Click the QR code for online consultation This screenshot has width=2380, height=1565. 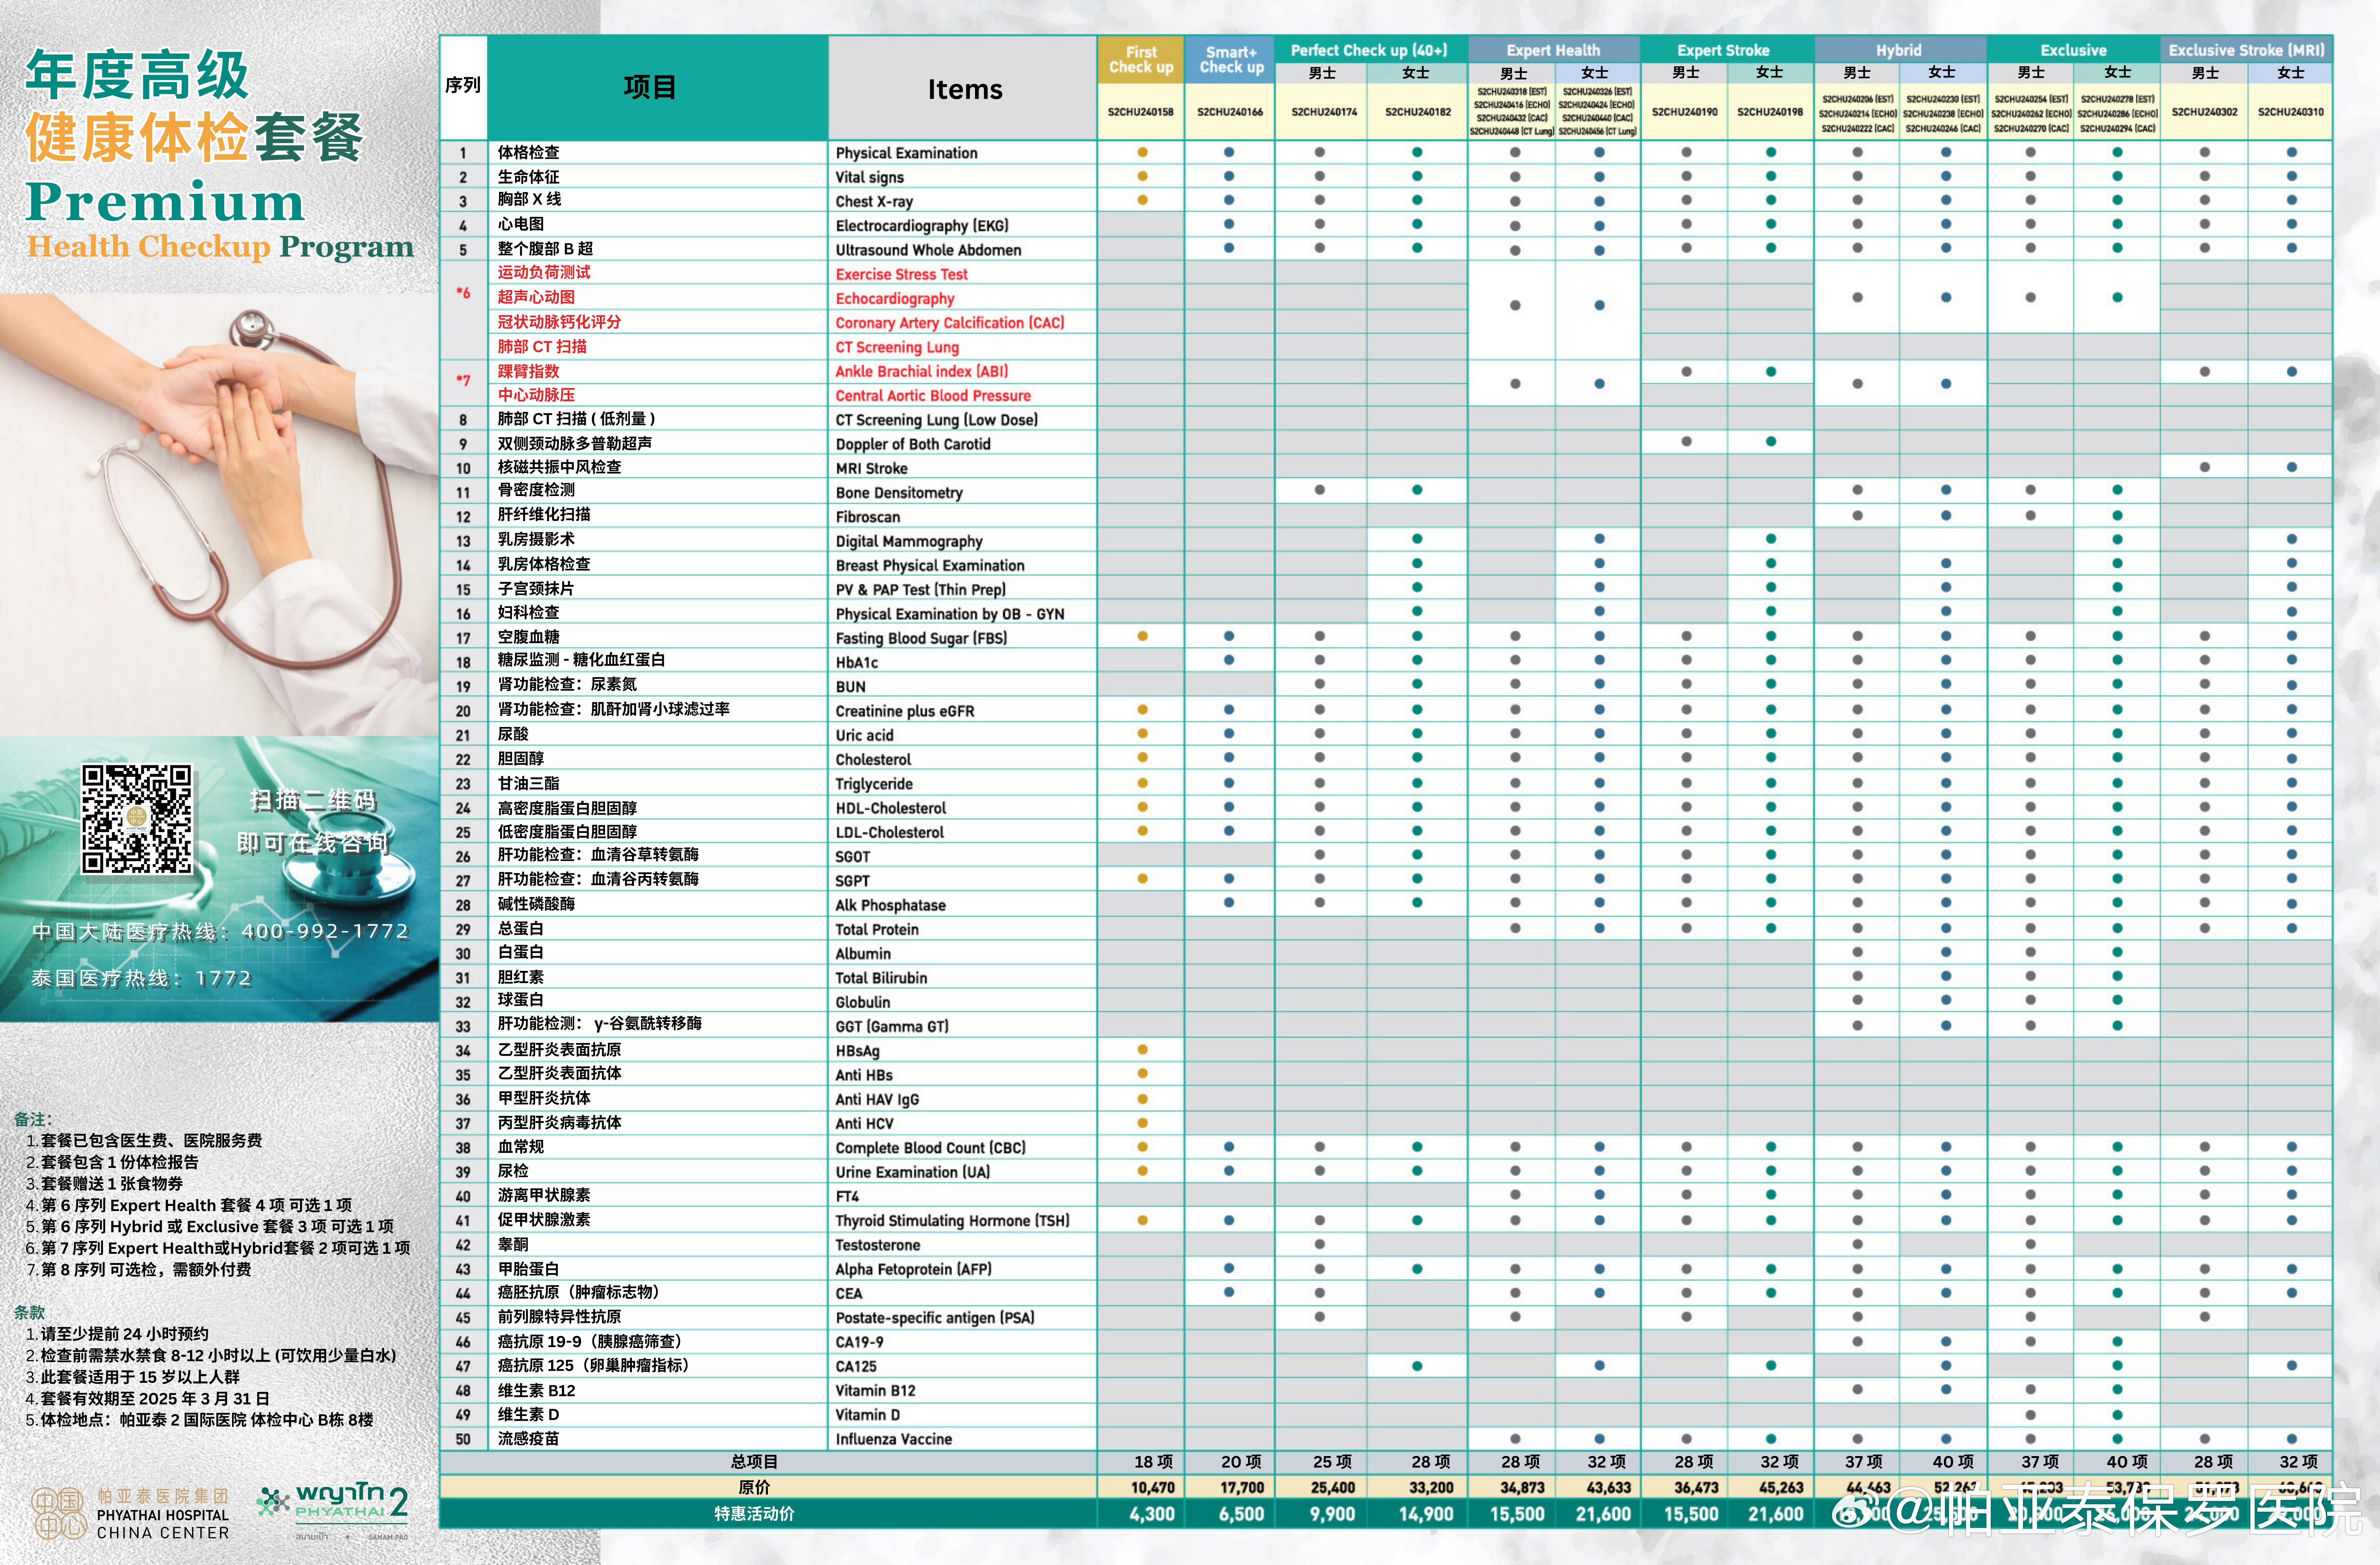136,819
